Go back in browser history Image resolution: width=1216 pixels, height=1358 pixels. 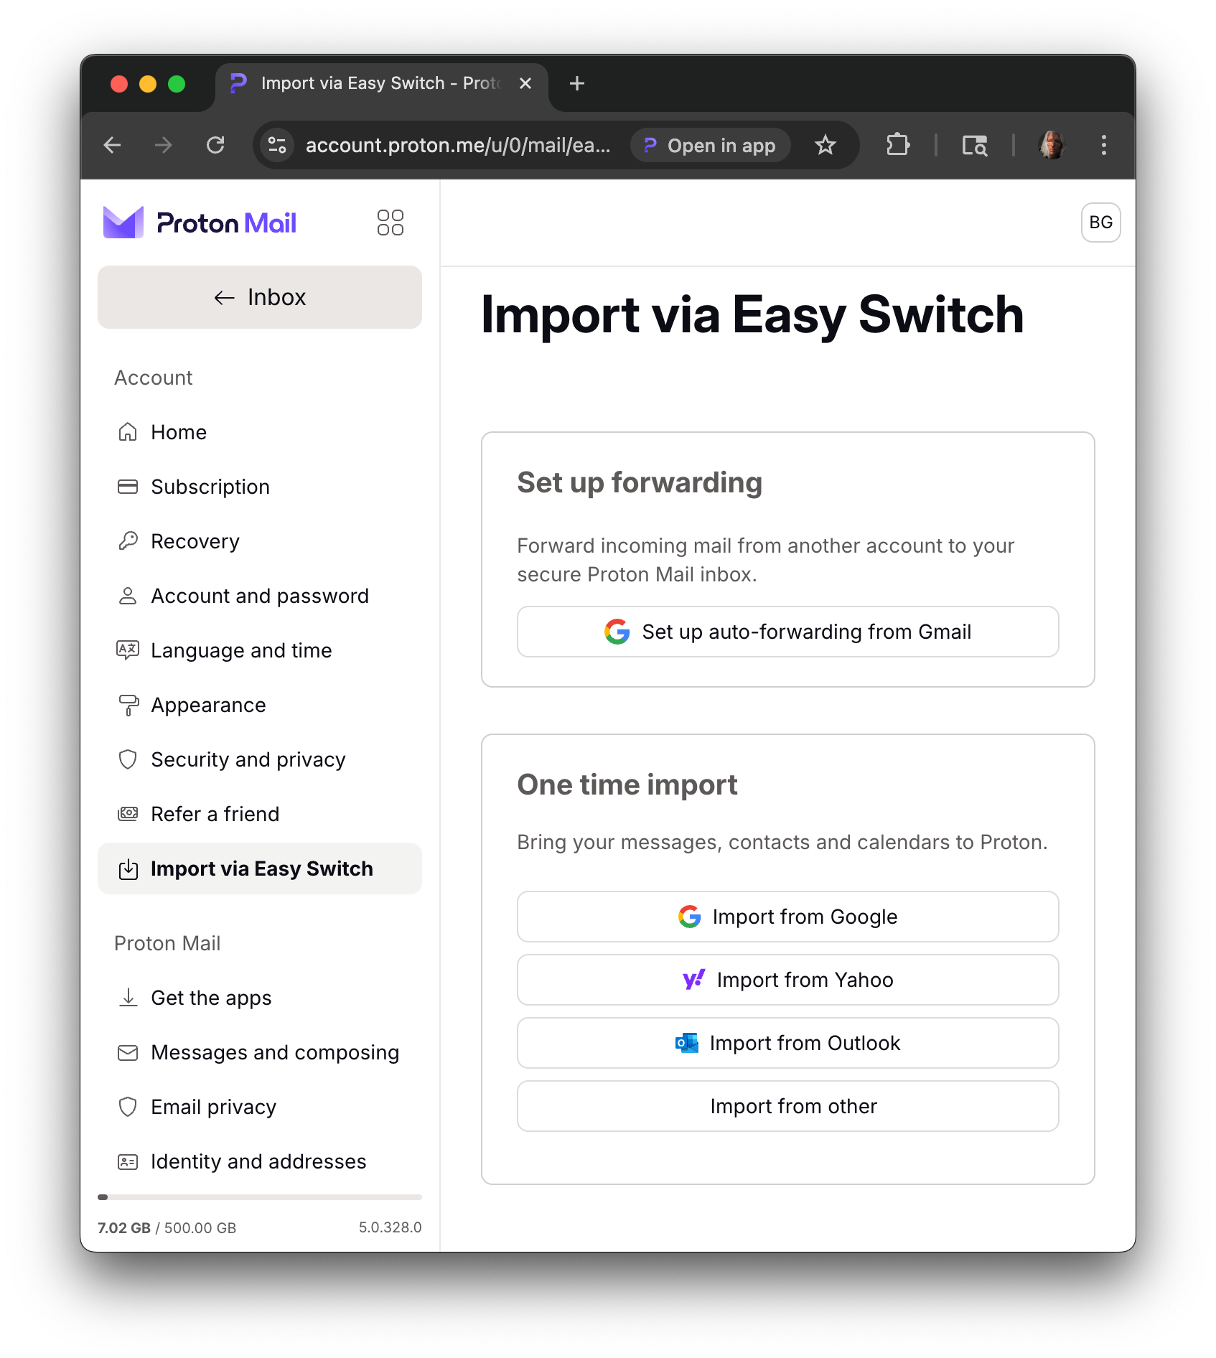click(x=113, y=146)
